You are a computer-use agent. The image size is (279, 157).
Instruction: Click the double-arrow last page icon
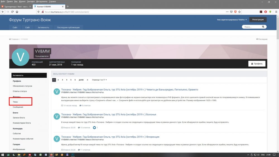point(87,80)
